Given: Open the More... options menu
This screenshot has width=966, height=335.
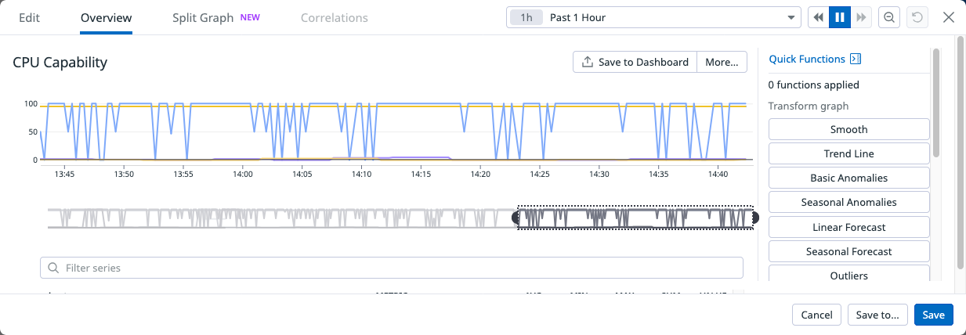Looking at the screenshot, I should click(x=722, y=63).
